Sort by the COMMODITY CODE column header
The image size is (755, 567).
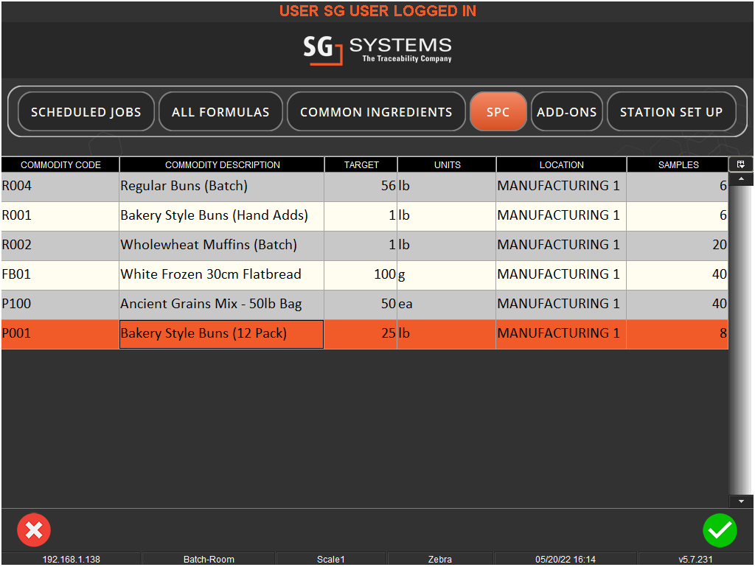(60, 164)
